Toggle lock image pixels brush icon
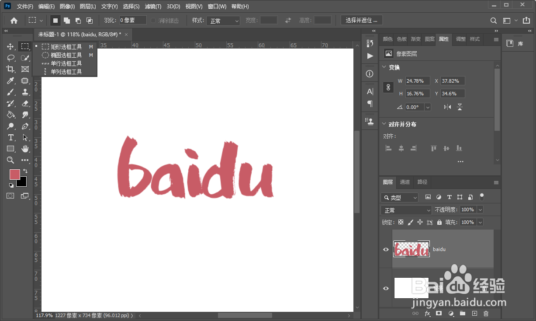Viewport: 536px width, 321px height. (410, 222)
